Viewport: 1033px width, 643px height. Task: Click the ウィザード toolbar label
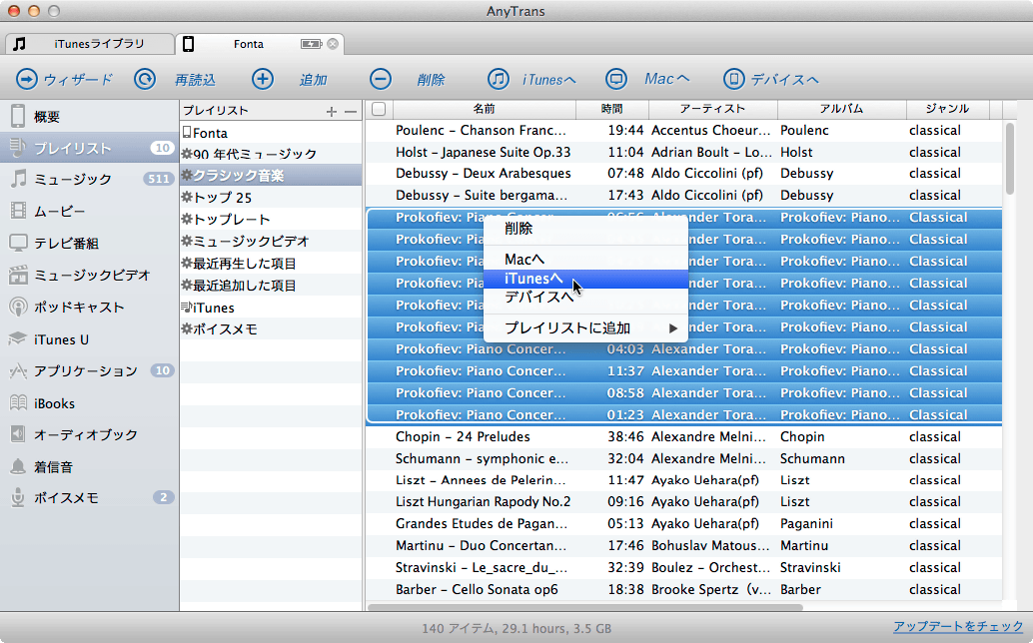(x=78, y=80)
